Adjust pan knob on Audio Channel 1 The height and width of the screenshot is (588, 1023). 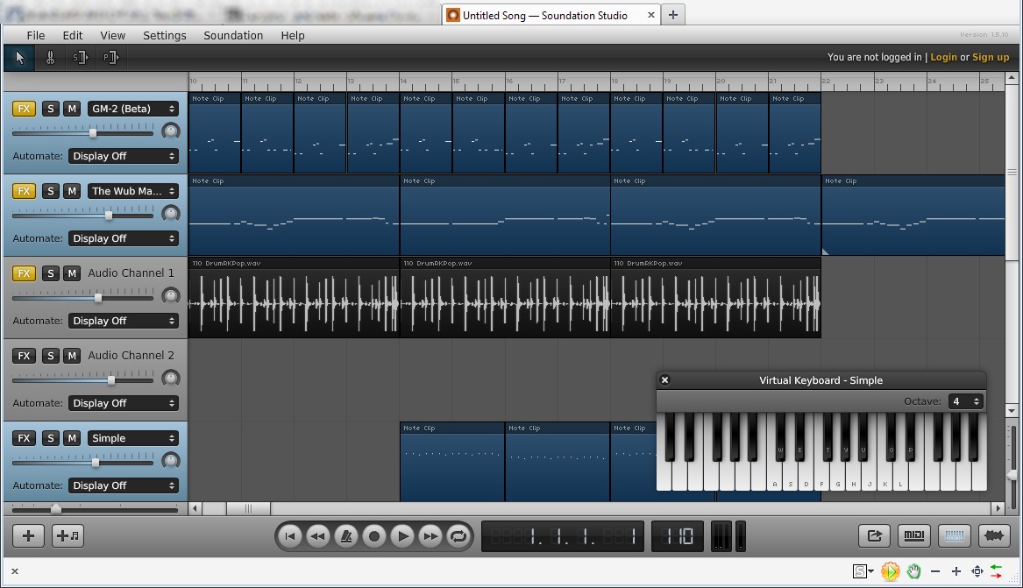point(171,296)
